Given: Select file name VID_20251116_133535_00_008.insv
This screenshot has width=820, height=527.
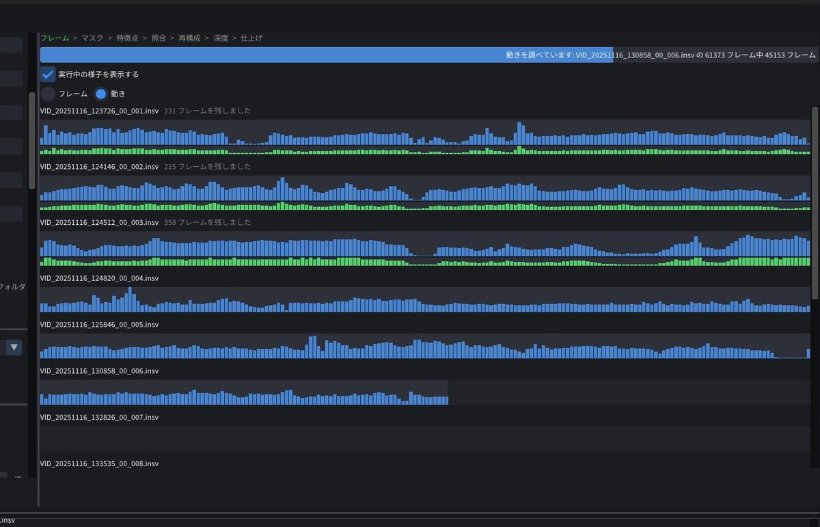Looking at the screenshot, I should [100, 464].
